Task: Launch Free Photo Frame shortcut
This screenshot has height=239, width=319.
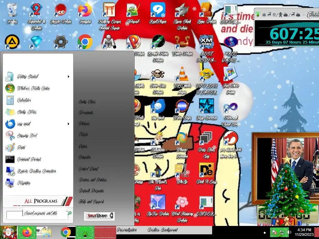Action: [x=231, y=81]
